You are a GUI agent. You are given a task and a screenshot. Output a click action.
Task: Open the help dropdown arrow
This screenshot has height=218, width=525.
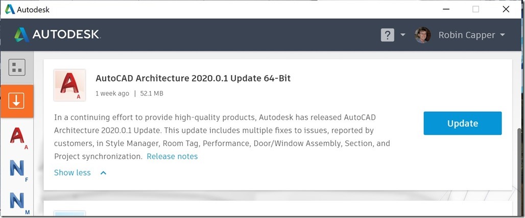(x=403, y=35)
